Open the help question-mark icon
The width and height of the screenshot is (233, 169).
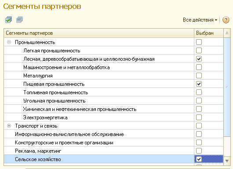226,20
